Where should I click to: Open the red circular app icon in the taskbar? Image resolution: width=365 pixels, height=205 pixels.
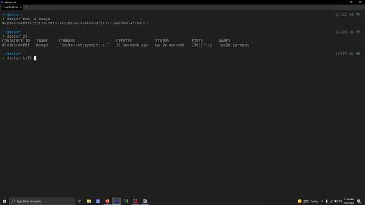[135, 201]
